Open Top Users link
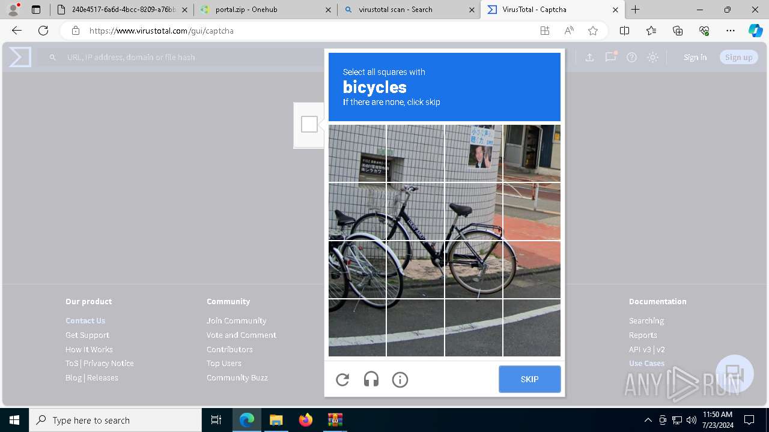 [224, 363]
